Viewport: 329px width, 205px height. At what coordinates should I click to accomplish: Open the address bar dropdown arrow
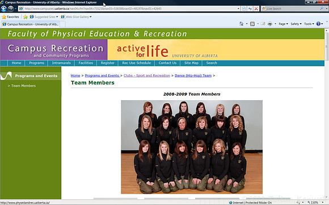(x=238, y=8)
